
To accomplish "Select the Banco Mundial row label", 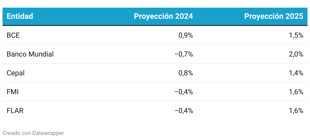I will tap(30, 54).
